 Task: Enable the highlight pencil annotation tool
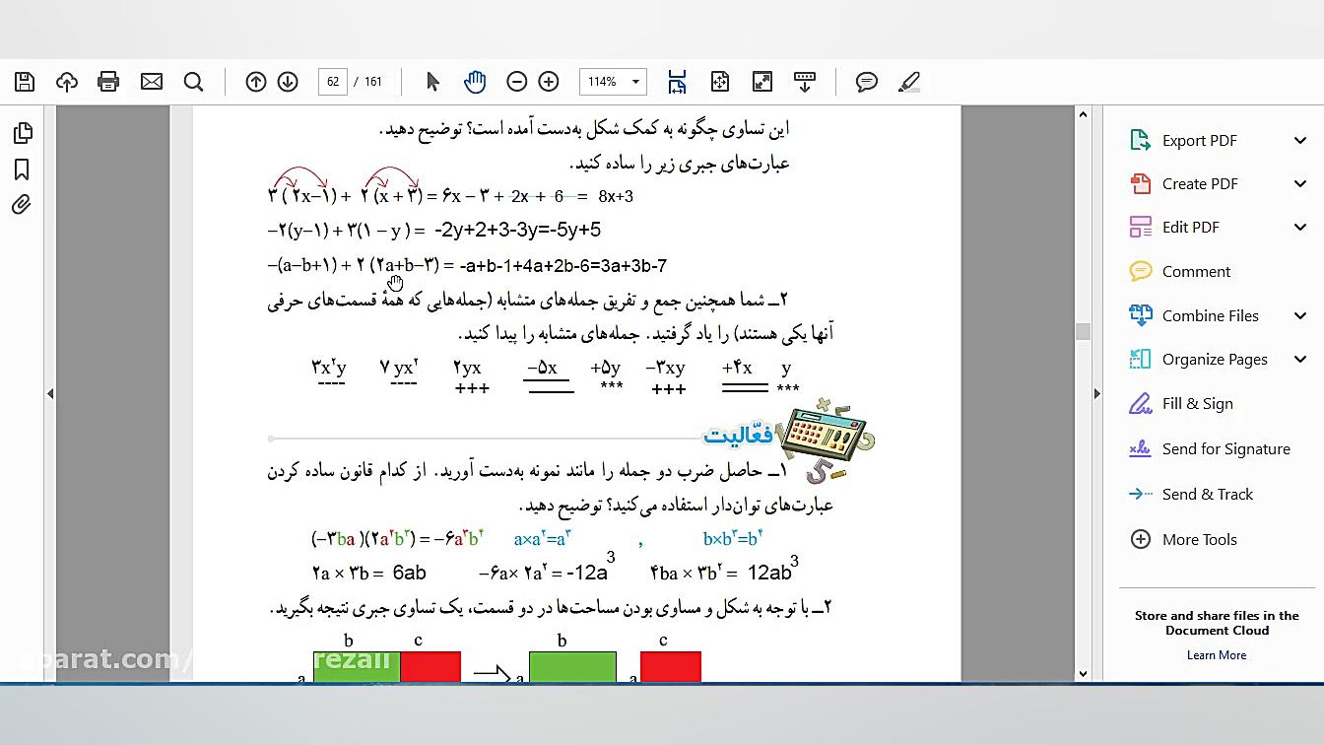click(908, 82)
